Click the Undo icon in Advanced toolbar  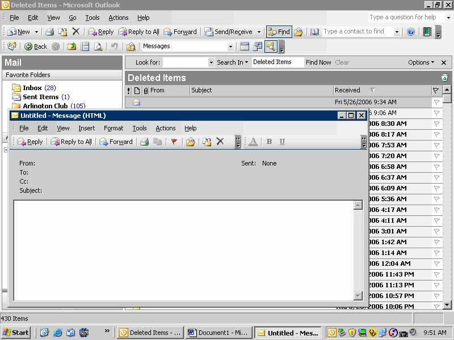pyautogui.click(x=115, y=46)
